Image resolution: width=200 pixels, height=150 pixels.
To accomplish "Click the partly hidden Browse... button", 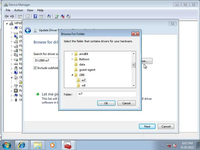I will tap(147, 61).
